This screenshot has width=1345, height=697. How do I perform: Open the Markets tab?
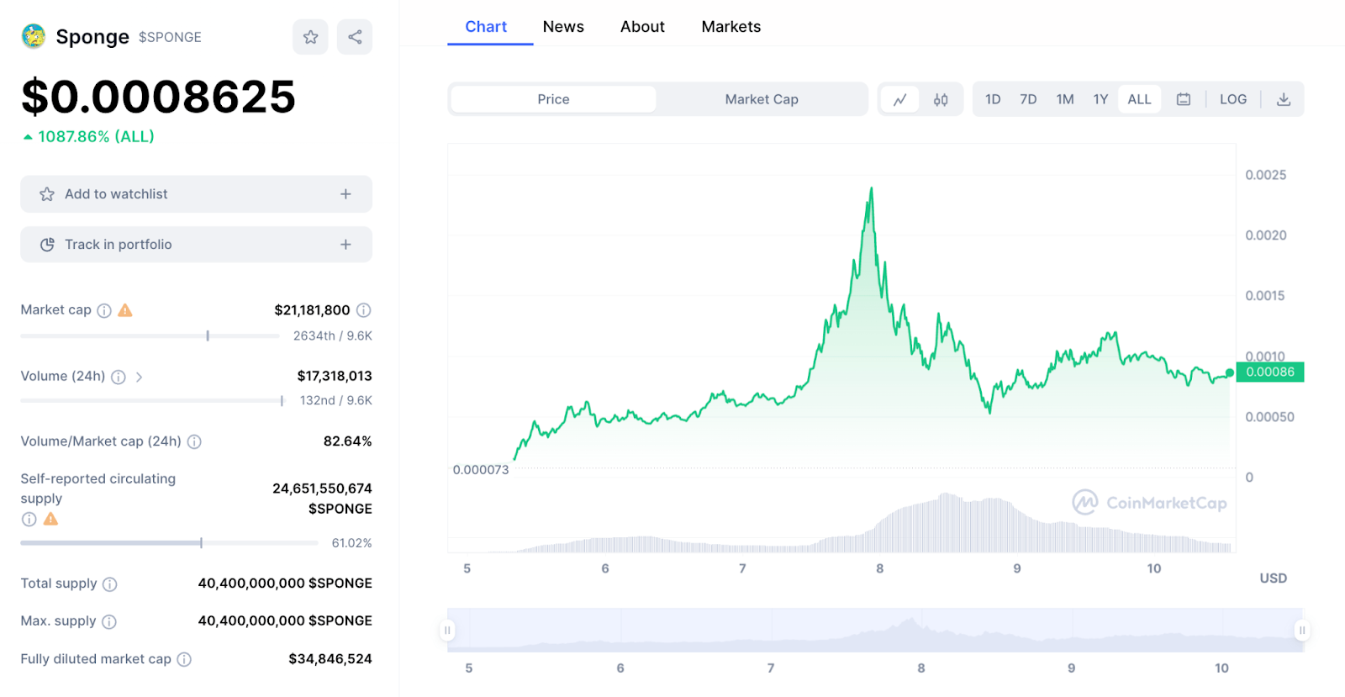coord(731,27)
